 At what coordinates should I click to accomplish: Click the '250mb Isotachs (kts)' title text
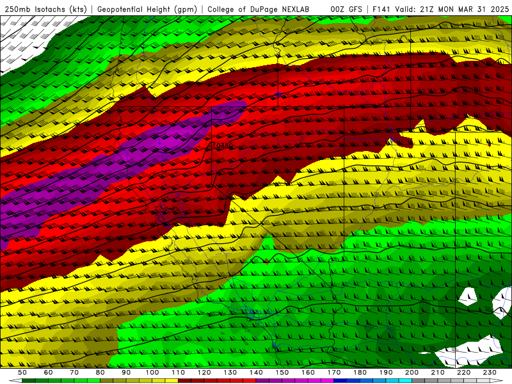[x=45, y=10]
